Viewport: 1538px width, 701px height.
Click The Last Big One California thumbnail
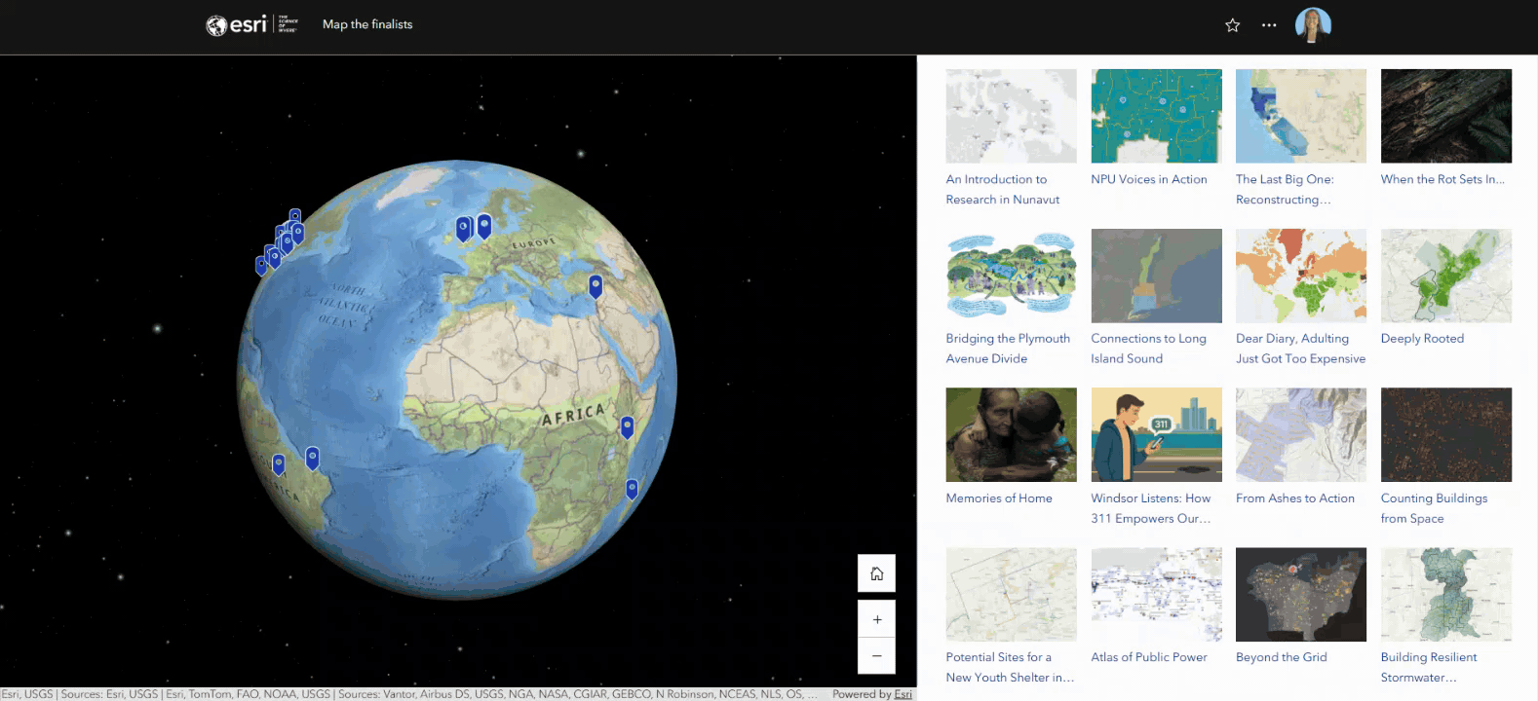(1301, 116)
